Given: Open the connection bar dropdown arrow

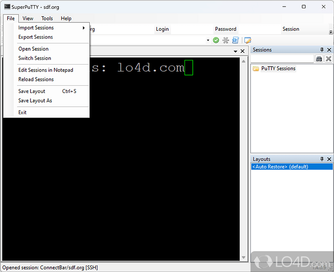Looking at the screenshot, I should [207, 40].
